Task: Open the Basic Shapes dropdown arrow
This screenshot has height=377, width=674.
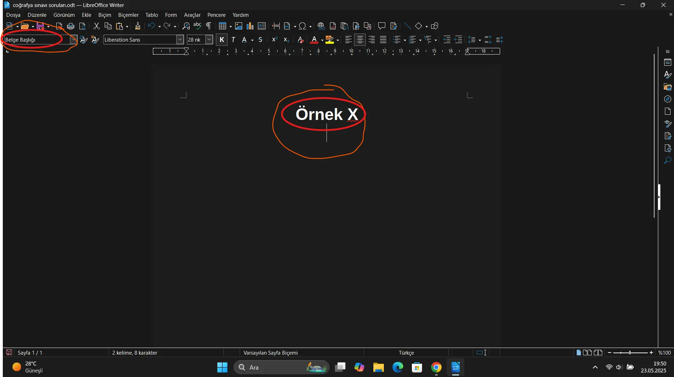Action: pyautogui.click(x=426, y=26)
